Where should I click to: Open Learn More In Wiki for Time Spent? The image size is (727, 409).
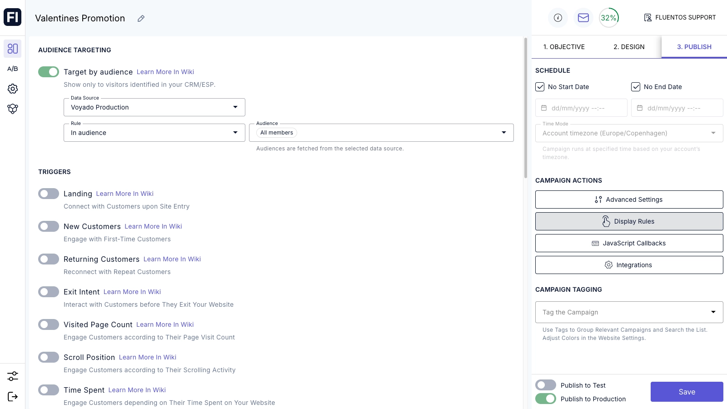pos(137,390)
